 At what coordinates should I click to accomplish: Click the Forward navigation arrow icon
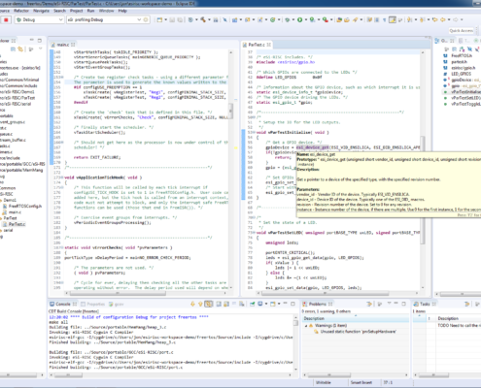click(x=456, y=19)
